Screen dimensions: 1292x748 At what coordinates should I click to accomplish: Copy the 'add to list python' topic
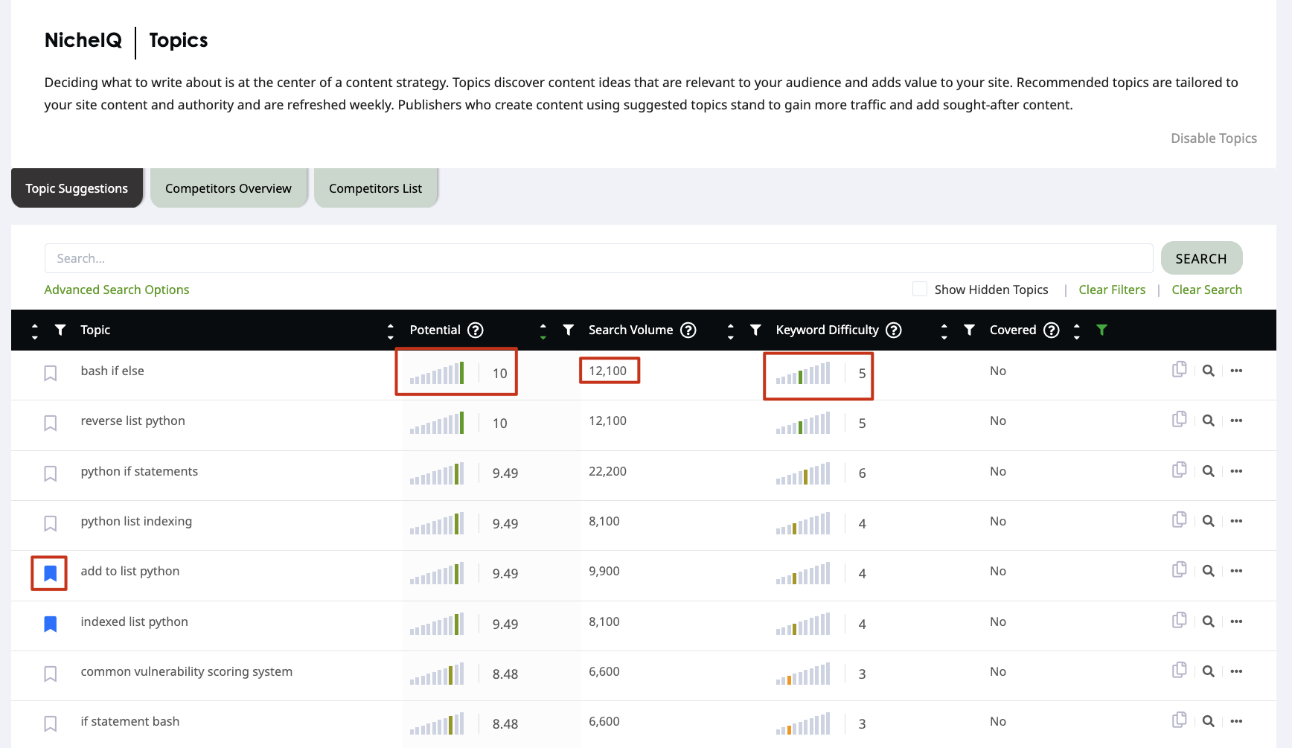pyautogui.click(x=1180, y=569)
